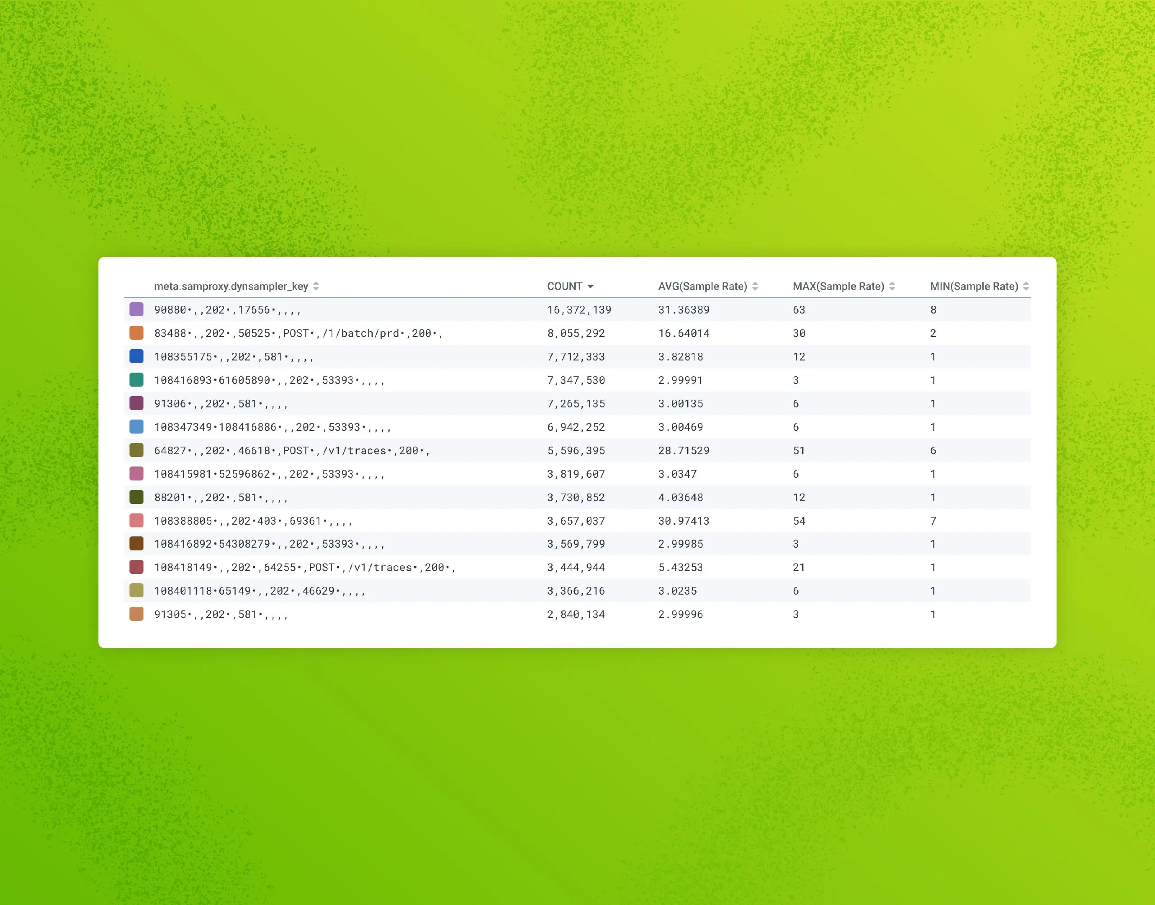Click the meta.samproxy.dynsampler_key column header
The width and height of the screenshot is (1155, 905).
[231, 286]
